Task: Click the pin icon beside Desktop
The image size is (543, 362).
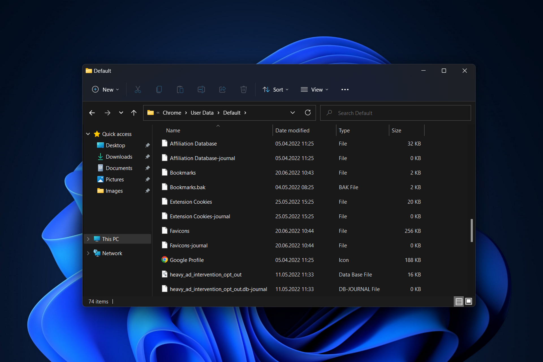Action: click(147, 145)
